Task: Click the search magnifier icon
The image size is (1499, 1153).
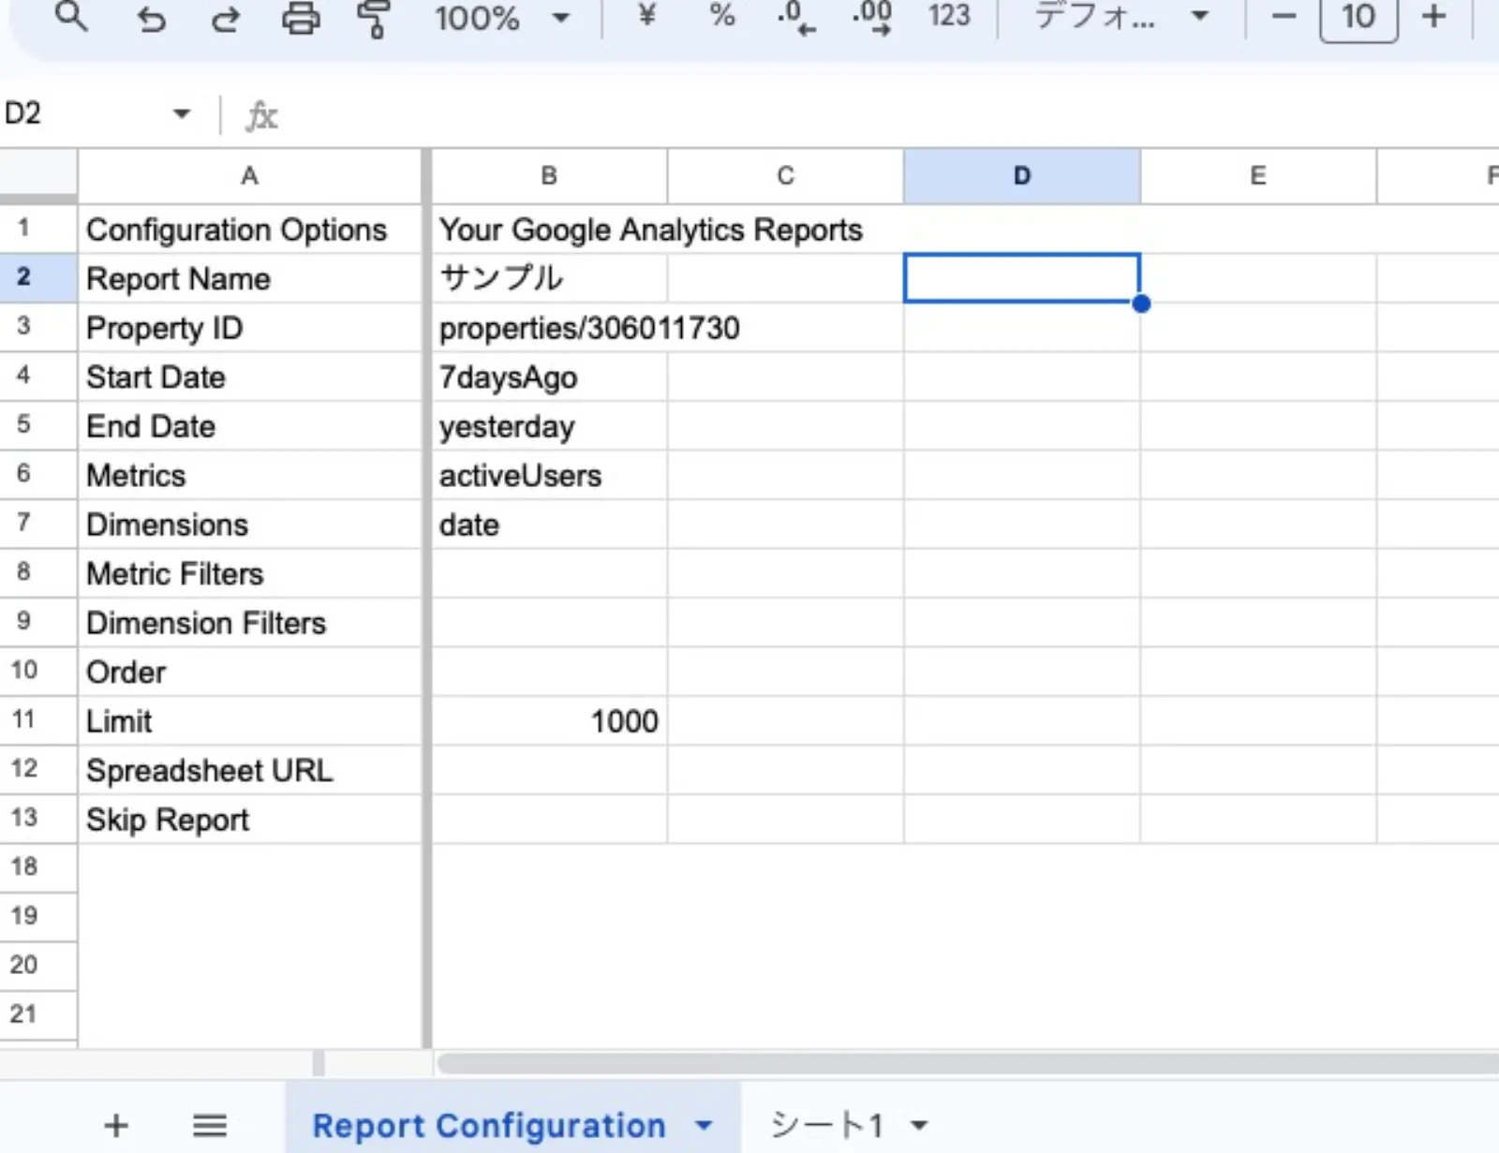Action: click(x=71, y=17)
